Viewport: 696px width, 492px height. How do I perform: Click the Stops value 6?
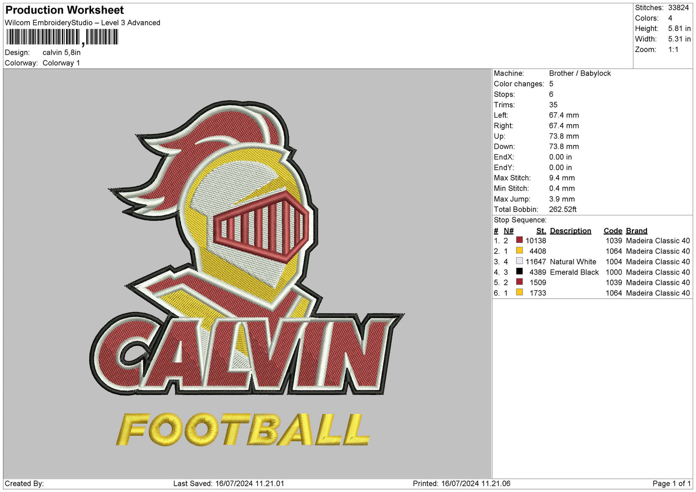point(552,94)
